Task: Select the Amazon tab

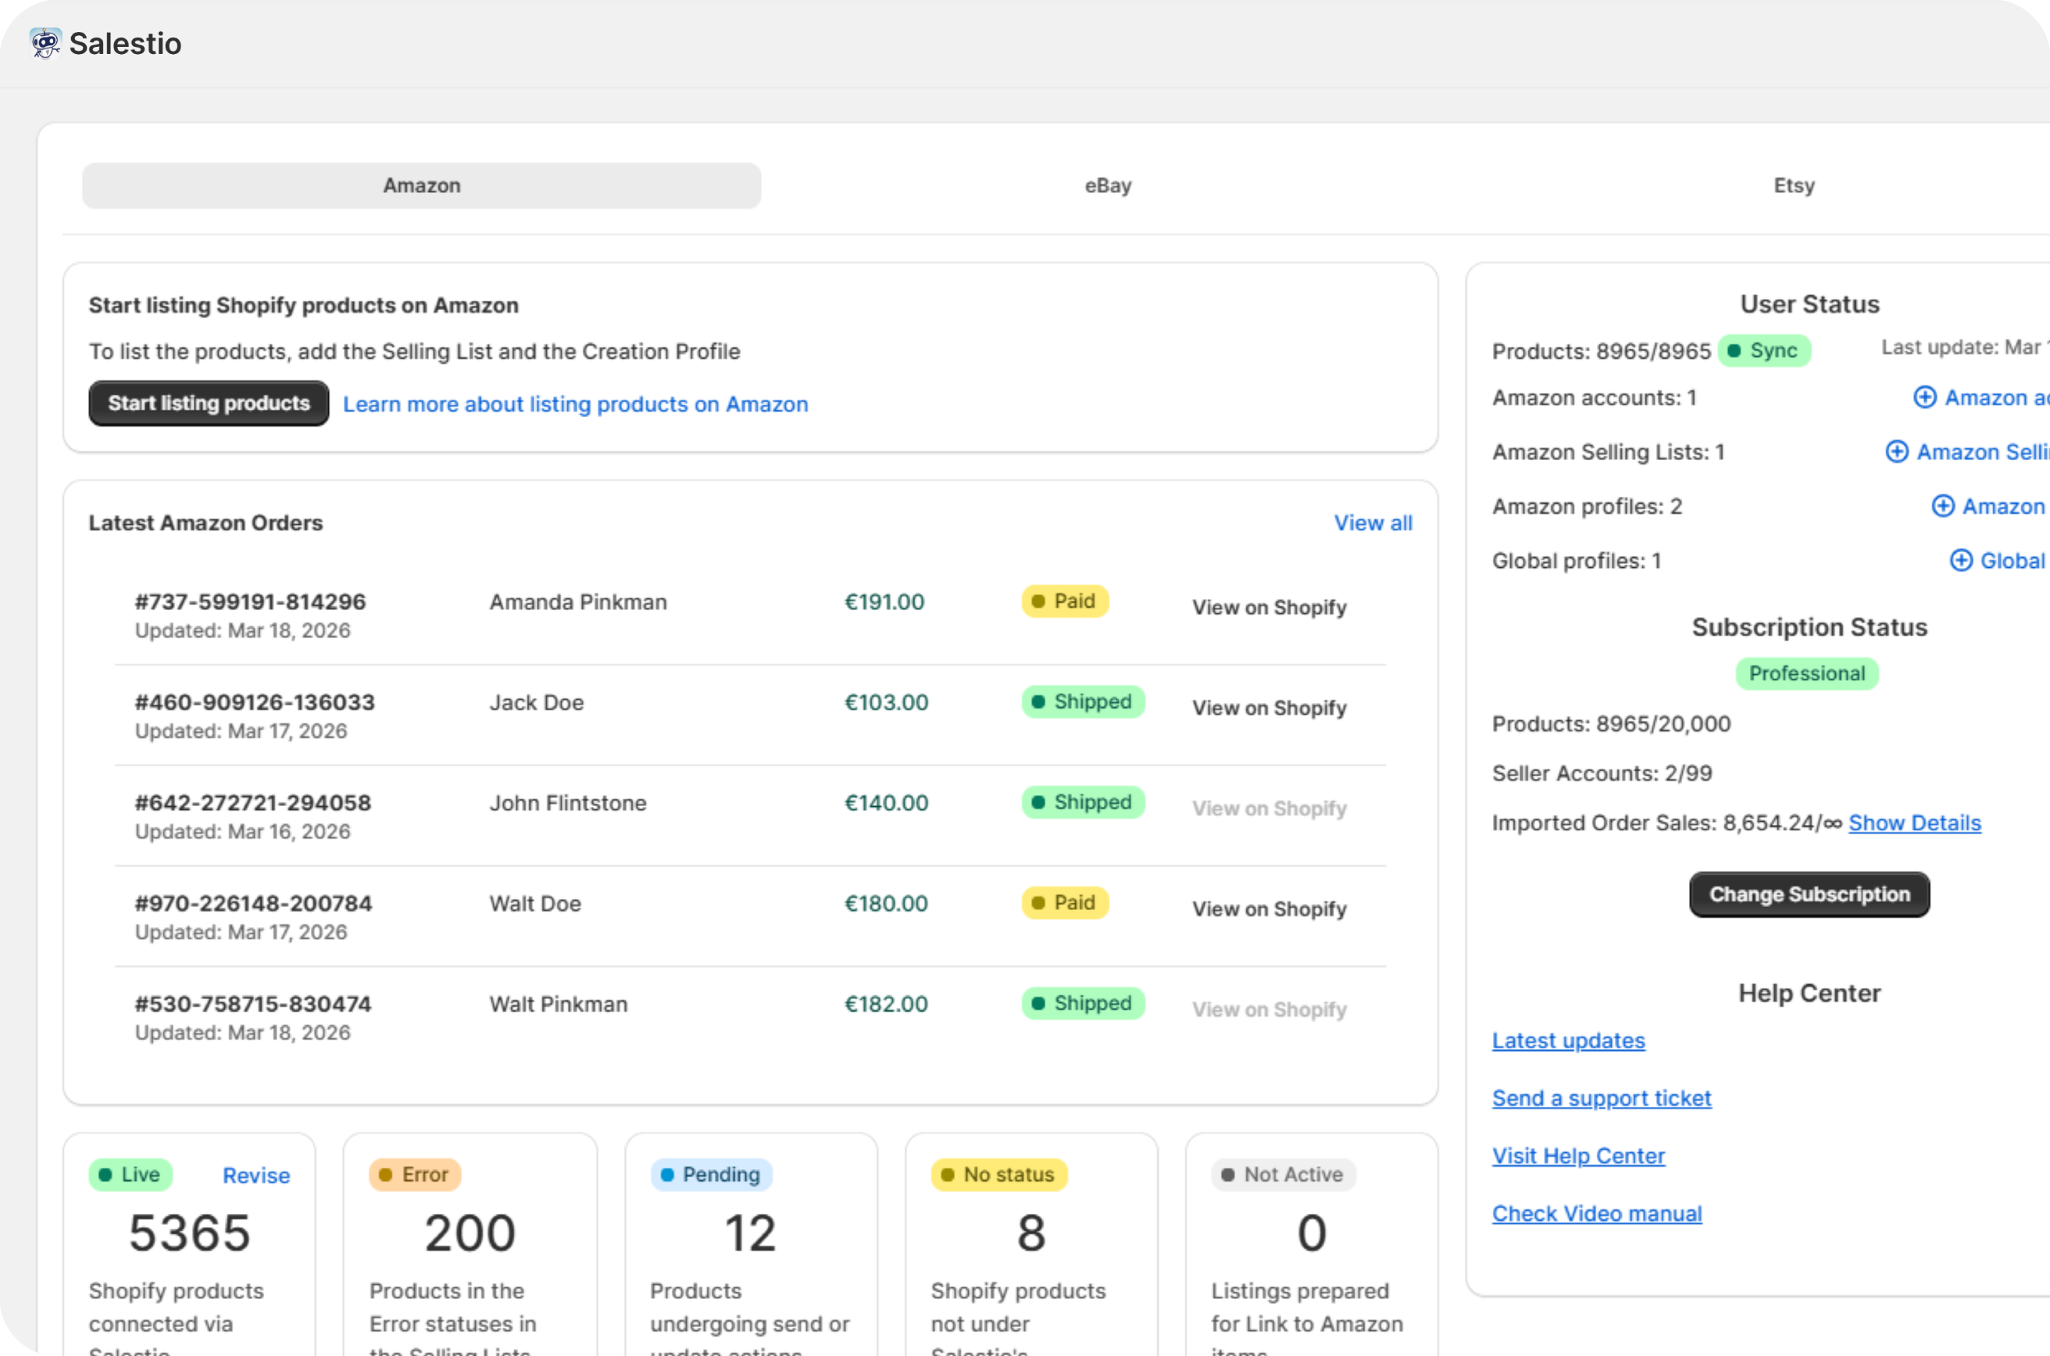Action: tap(421, 186)
